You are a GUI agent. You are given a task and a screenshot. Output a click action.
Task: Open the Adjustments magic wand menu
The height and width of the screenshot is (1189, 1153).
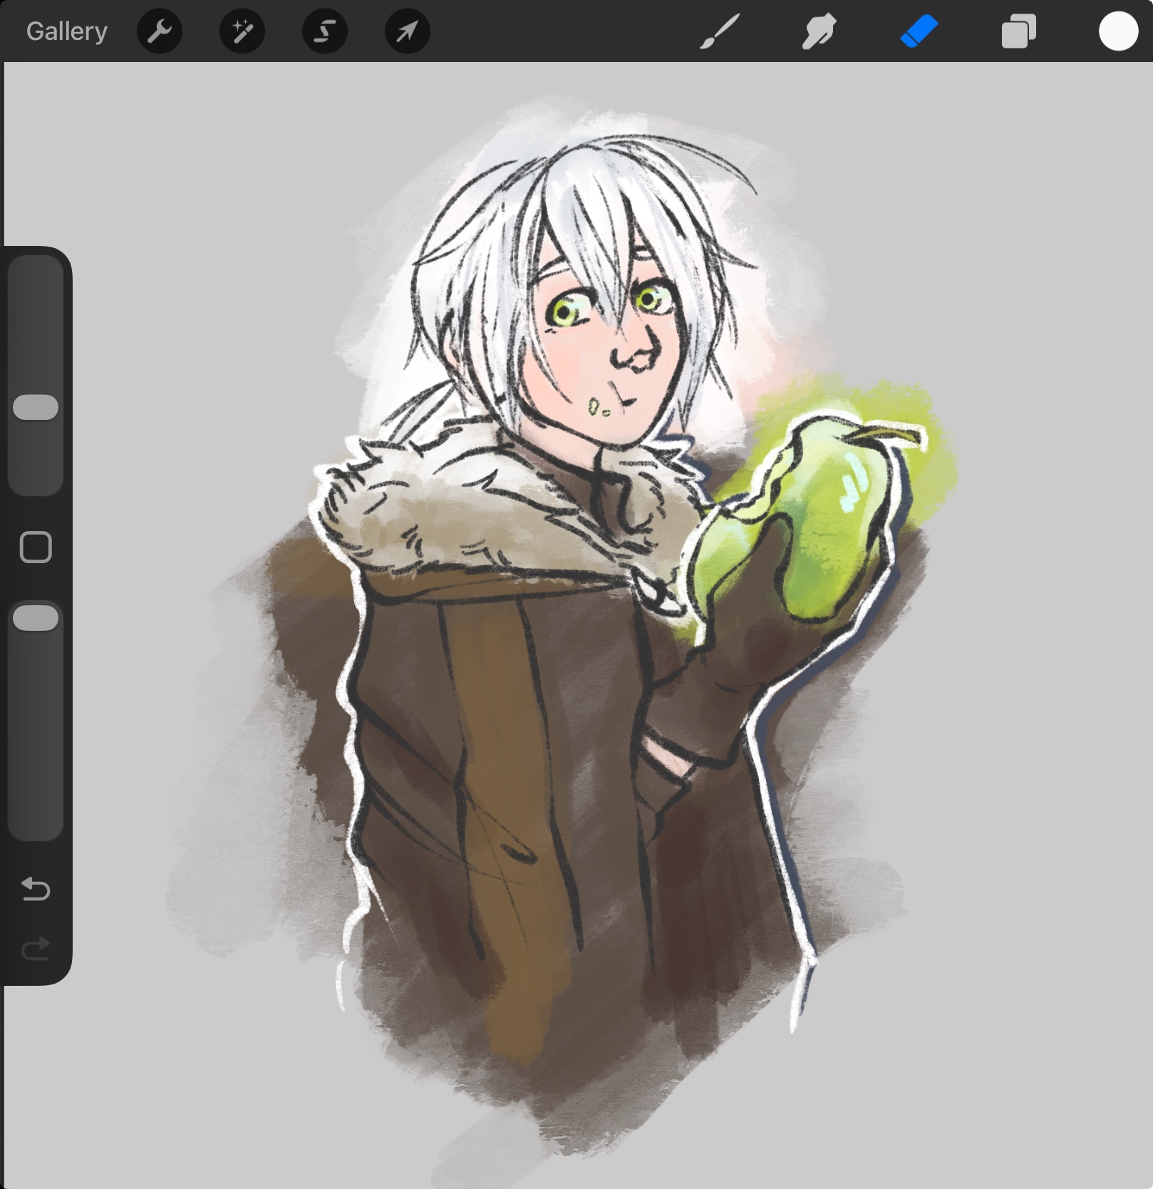click(x=242, y=31)
